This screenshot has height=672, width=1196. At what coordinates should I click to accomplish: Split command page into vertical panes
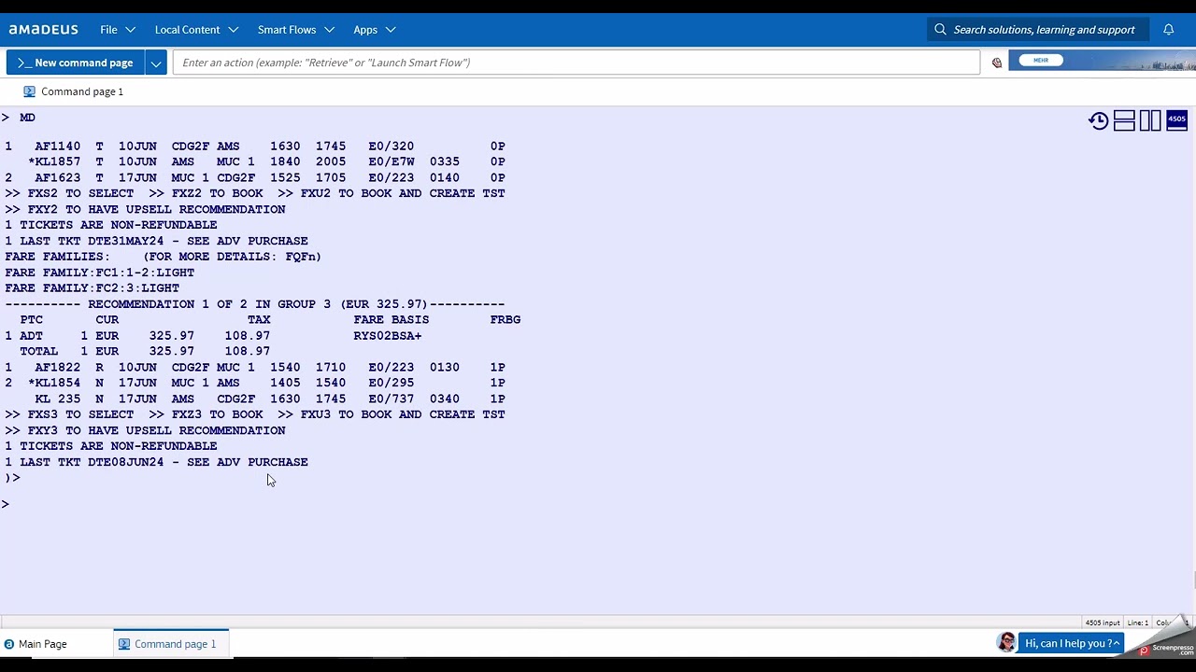click(1150, 121)
